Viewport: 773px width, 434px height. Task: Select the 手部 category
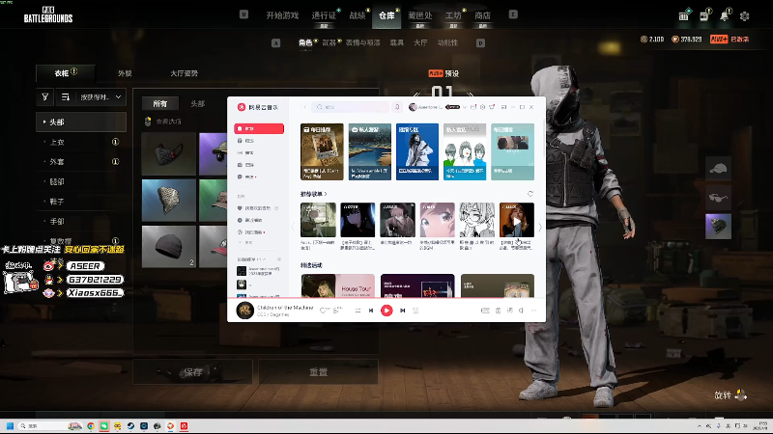81,222
